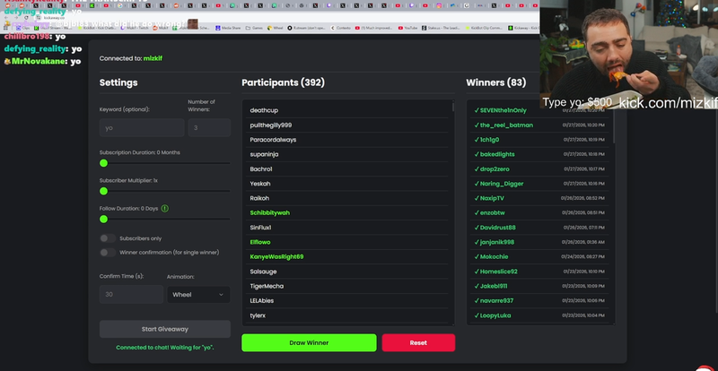
Task: Select green participant Elflowo
Action: click(x=260, y=242)
